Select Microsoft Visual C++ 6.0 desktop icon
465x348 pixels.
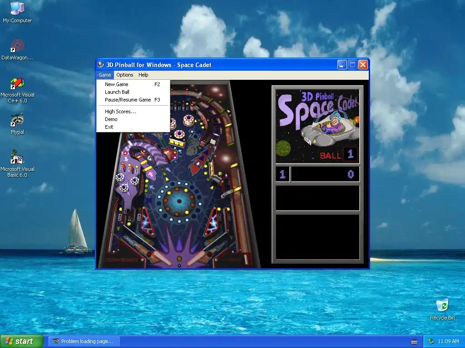tap(17, 90)
